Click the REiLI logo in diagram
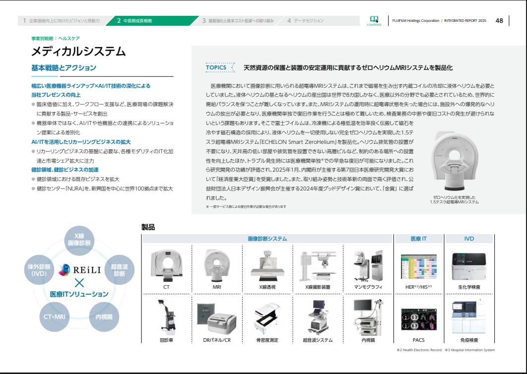Viewport: 527px width, 374px height. (79, 269)
